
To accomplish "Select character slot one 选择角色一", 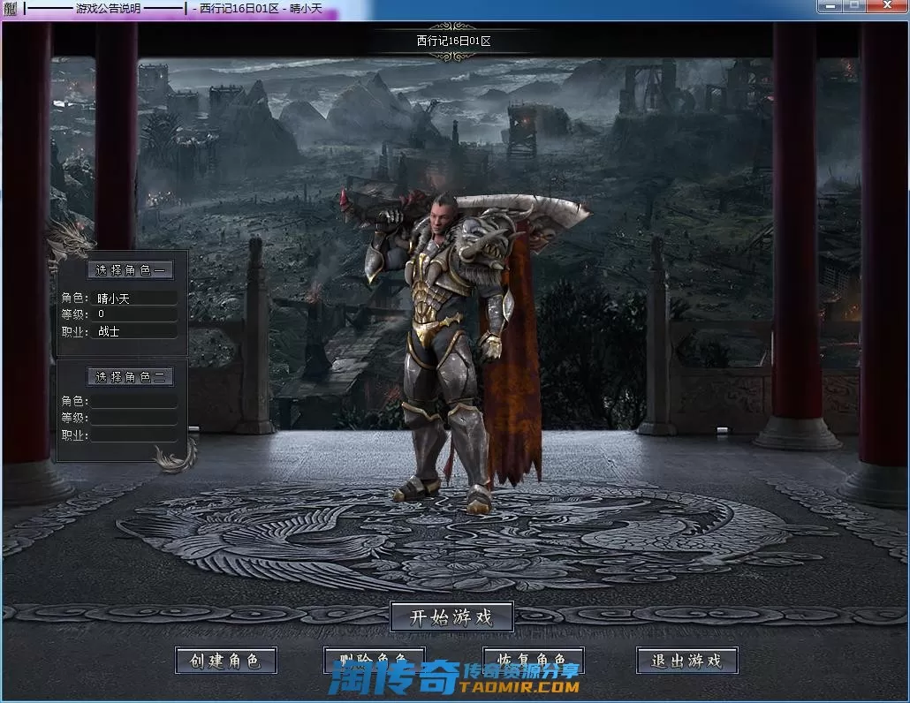I will (131, 270).
